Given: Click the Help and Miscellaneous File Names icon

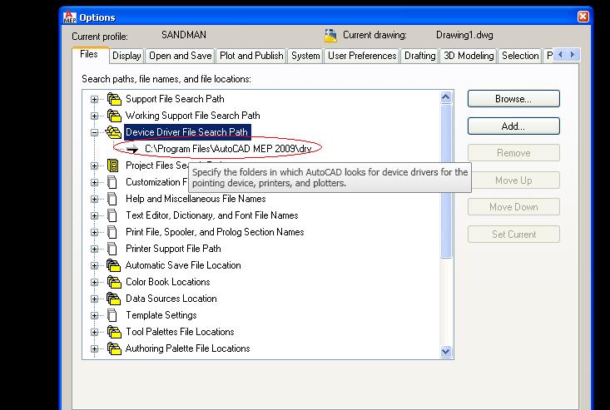Looking at the screenshot, I should point(112,199).
